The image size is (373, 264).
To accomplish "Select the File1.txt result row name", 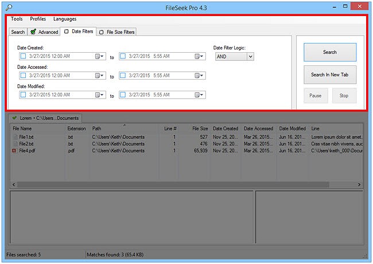I will tap(26, 137).
